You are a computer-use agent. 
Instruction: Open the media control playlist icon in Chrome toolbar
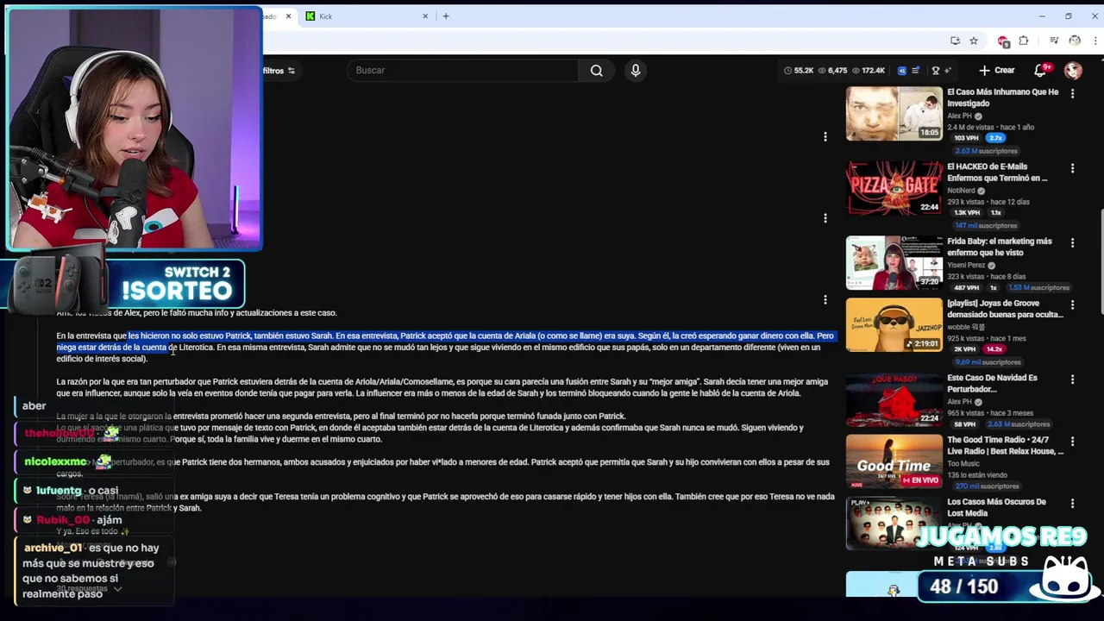point(1054,41)
